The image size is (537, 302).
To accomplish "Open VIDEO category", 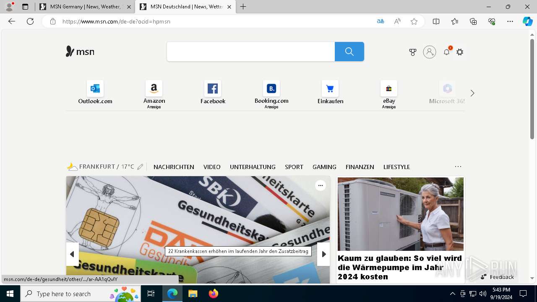I will point(212,167).
